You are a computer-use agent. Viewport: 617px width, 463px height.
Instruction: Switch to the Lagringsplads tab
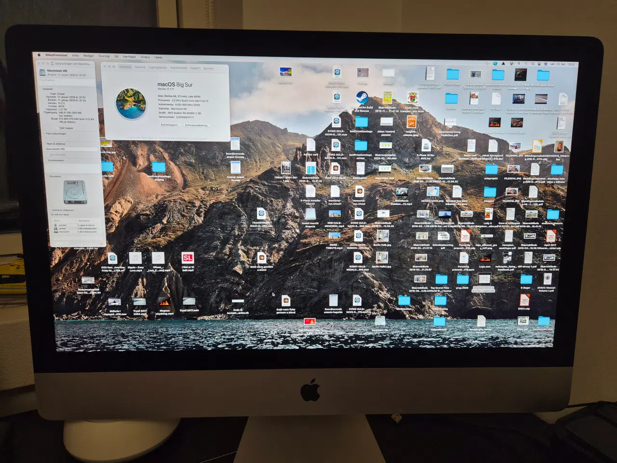click(158, 68)
